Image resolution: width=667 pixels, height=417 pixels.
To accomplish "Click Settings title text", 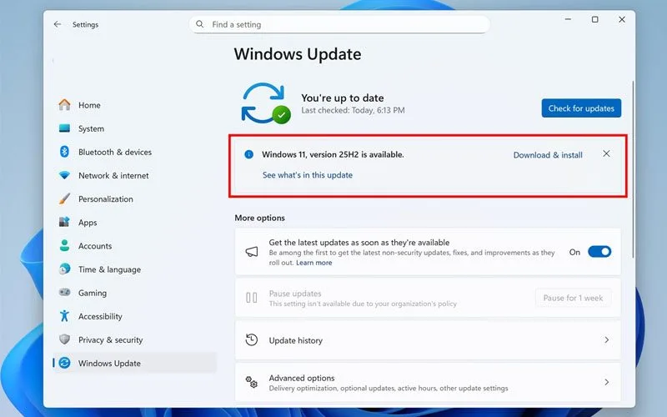I will pyautogui.click(x=85, y=25).
